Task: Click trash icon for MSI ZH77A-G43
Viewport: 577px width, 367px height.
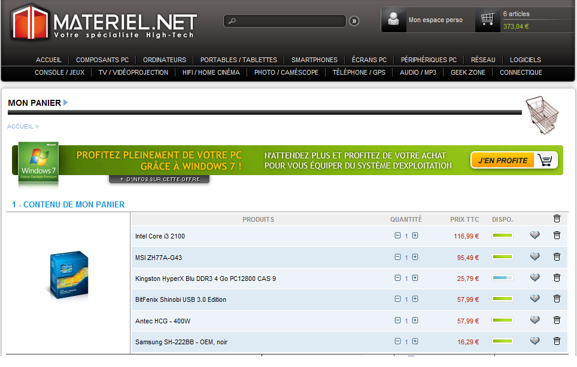Action: [x=557, y=257]
